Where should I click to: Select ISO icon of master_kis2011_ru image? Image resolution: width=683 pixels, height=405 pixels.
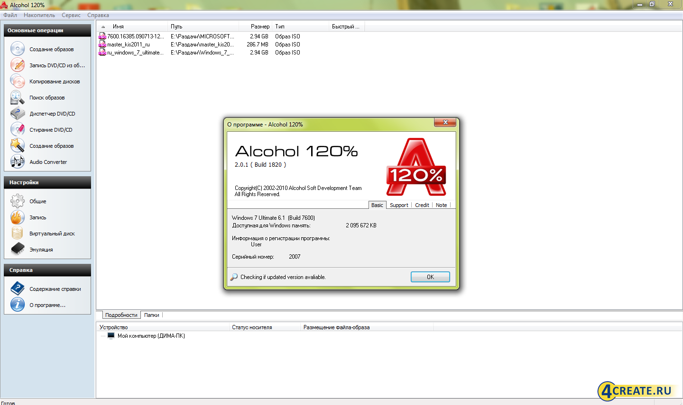click(102, 44)
